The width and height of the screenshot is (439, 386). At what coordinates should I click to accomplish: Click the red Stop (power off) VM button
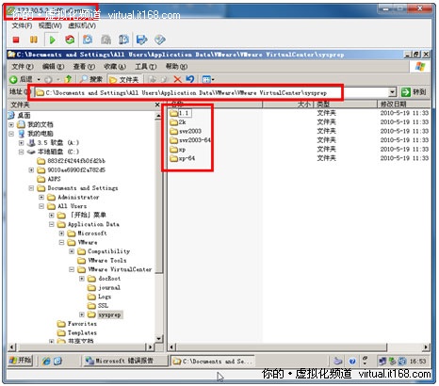16,40
